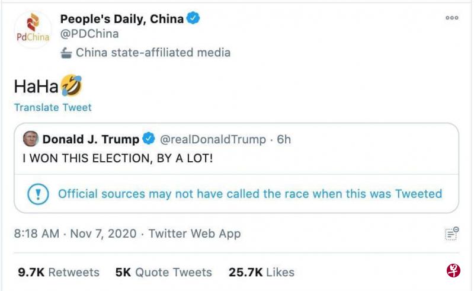Image resolution: width=474 pixels, height=291 pixels.
Task: View the 9.7K Retweets list
Action: (x=58, y=272)
